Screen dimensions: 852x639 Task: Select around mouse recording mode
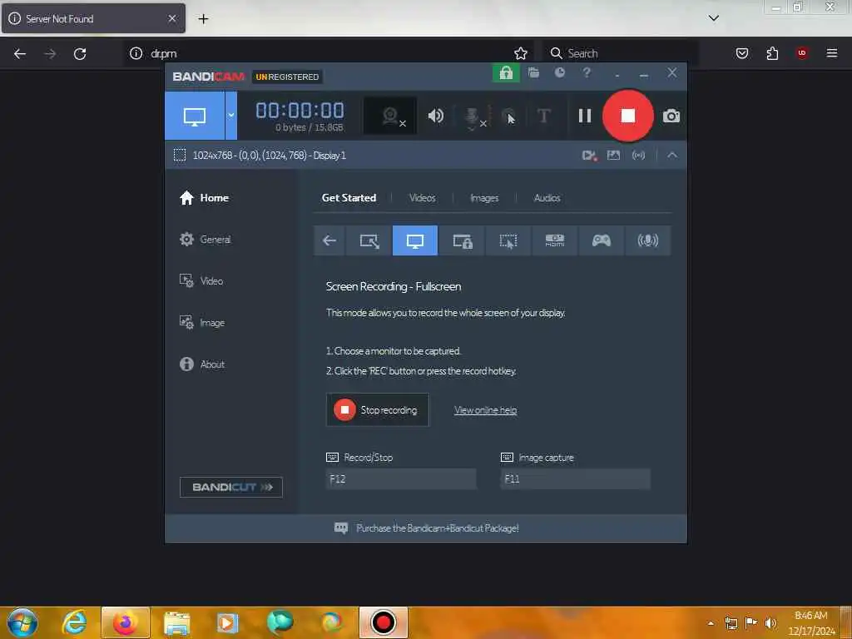pos(508,240)
